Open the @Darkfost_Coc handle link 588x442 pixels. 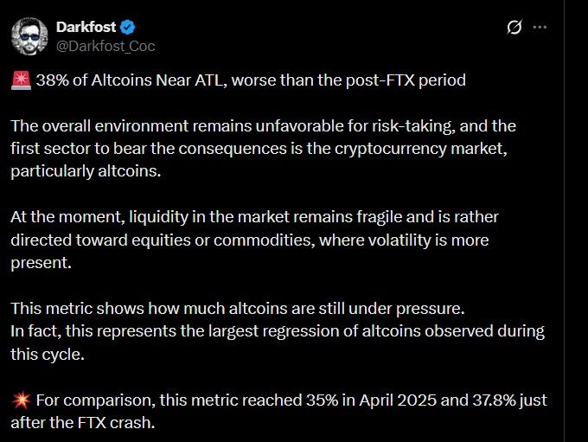(x=105, y=46)
